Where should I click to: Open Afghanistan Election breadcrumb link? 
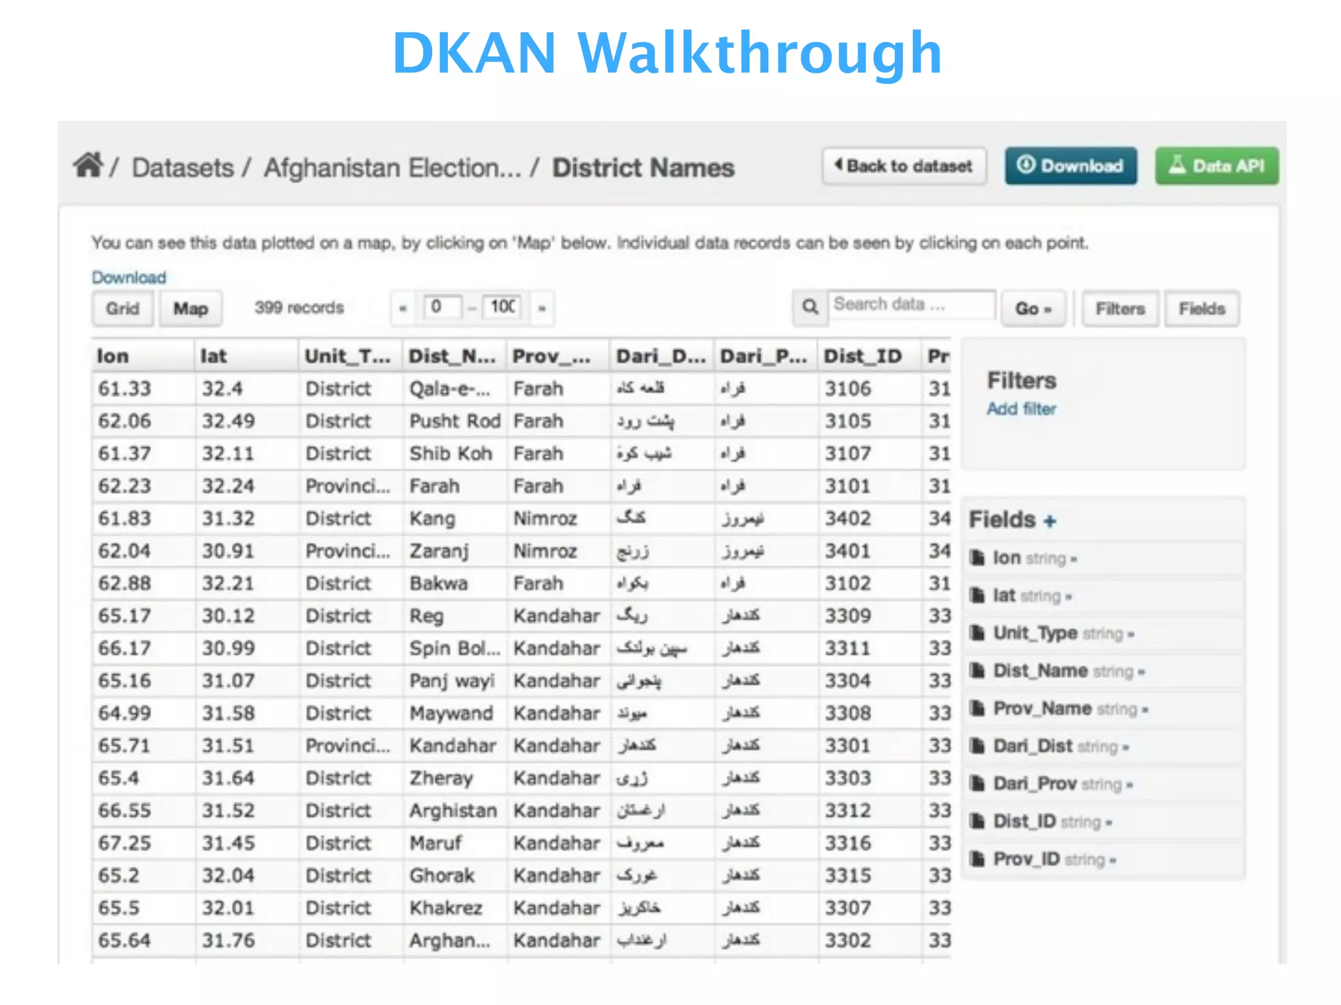click(392, 168)
